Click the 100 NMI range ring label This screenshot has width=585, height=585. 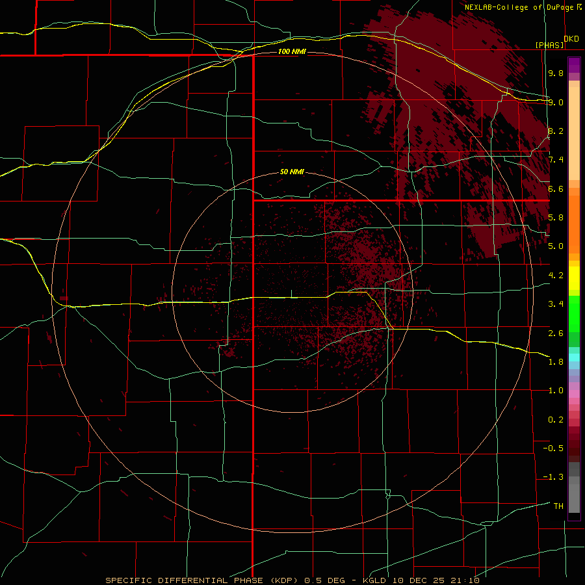(292, 51)
